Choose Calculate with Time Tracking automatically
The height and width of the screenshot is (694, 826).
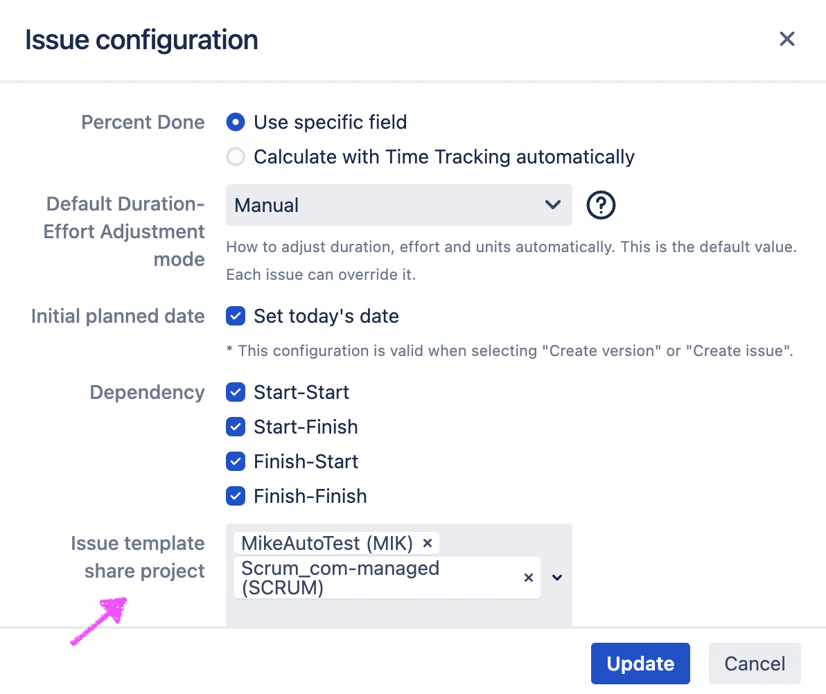[x=236, y=157]
